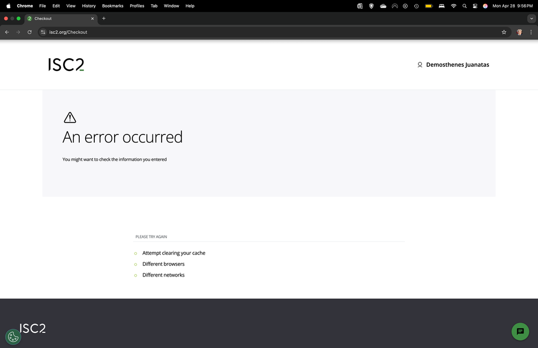Open the History menu
The width and height of the screenshot is (538, 348).
88,6
